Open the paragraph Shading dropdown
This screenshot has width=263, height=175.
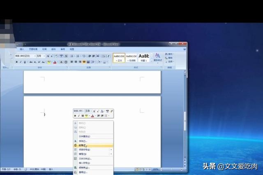click(99, 62)
